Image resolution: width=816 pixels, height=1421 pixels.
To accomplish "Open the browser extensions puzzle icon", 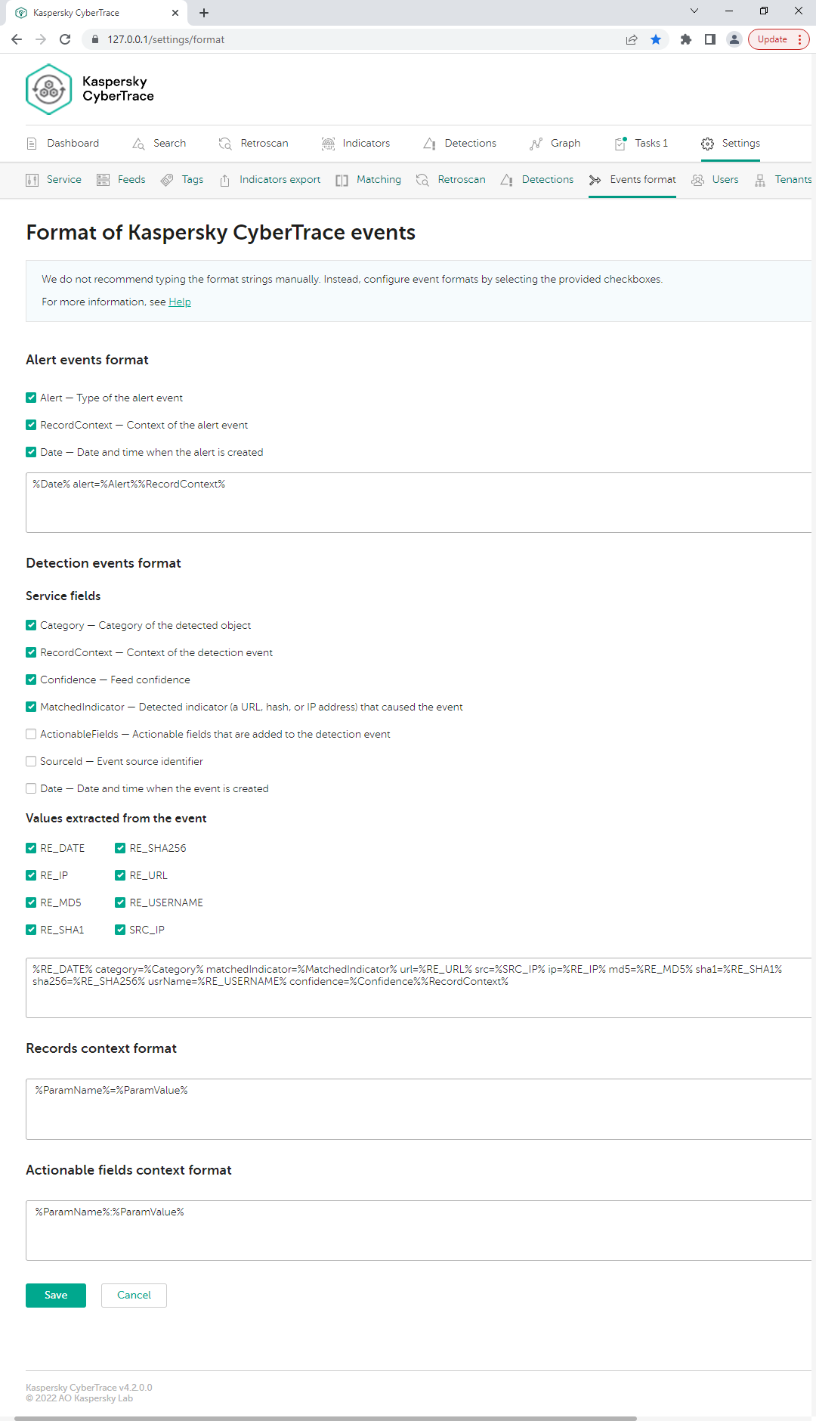I will (x=686, y=39).
